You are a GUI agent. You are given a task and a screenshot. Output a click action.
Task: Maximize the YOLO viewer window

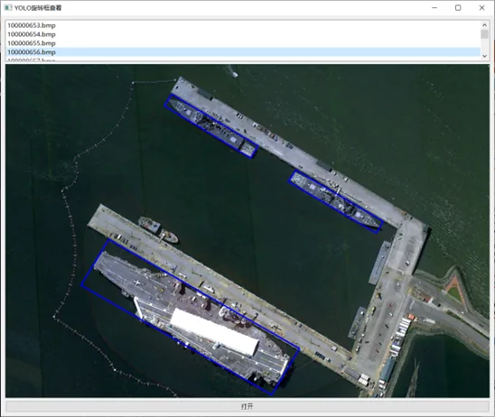click(x=458, y=7)
